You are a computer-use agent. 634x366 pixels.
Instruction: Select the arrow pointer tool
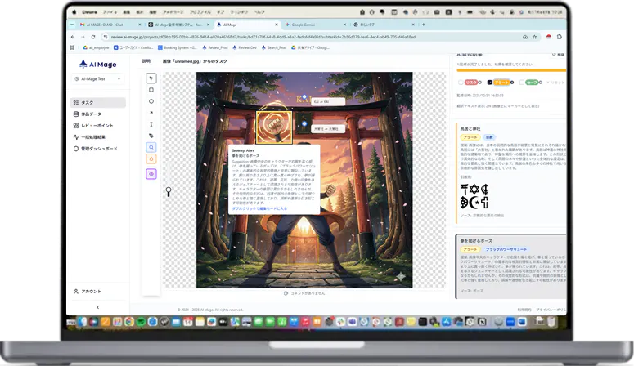(x=151, y=78)
